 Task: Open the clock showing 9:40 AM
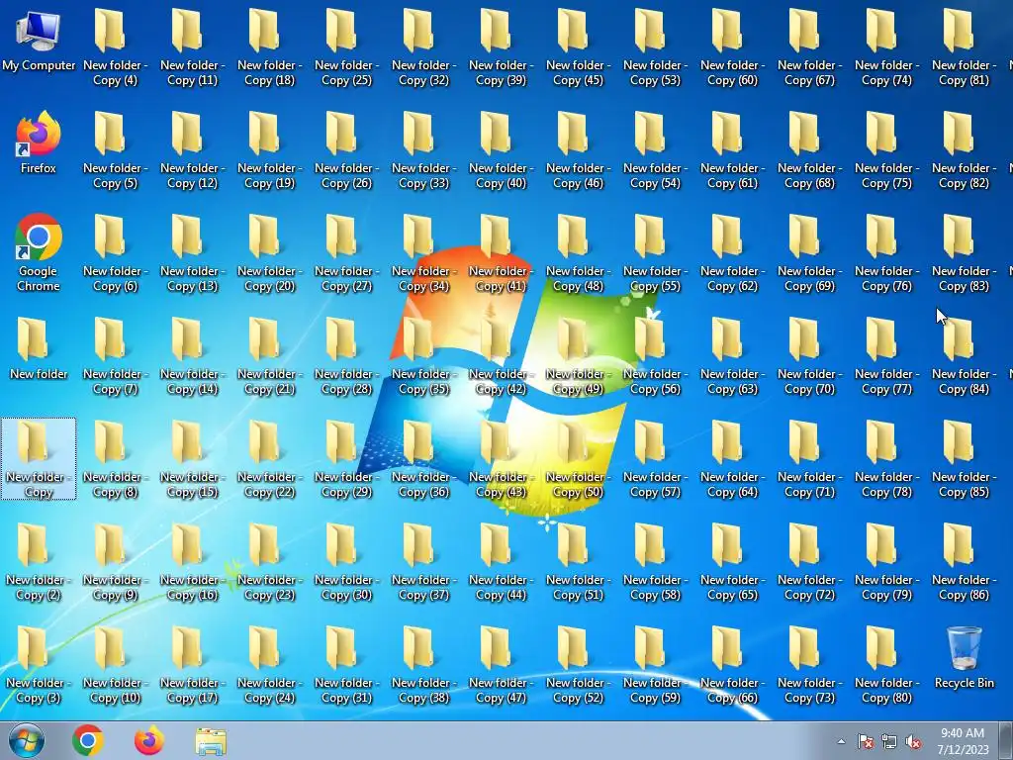963,741
